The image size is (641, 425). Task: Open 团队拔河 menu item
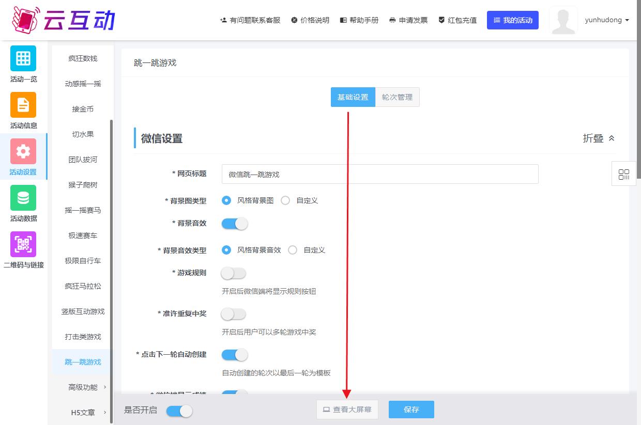tap(83, 160)
